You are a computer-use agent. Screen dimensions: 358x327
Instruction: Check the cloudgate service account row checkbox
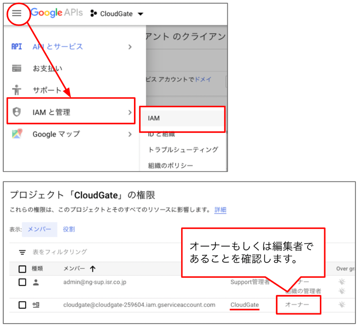22,305
